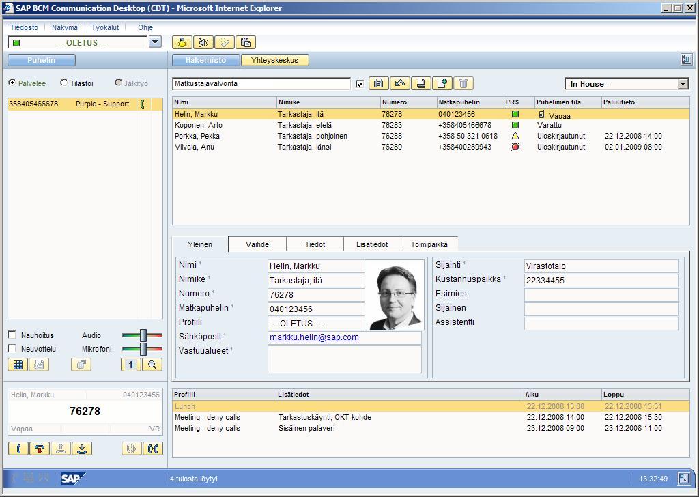Click the Esimies input field

point(601,295)
